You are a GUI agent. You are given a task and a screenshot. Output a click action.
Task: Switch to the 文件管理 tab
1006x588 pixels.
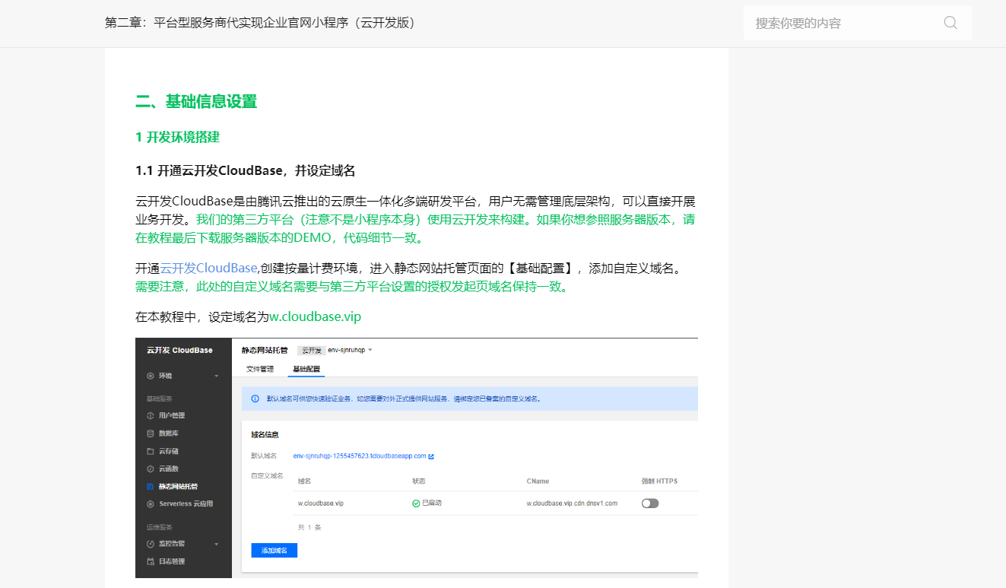[260, 369]
